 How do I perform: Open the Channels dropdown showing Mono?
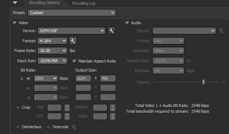[168, 51]
